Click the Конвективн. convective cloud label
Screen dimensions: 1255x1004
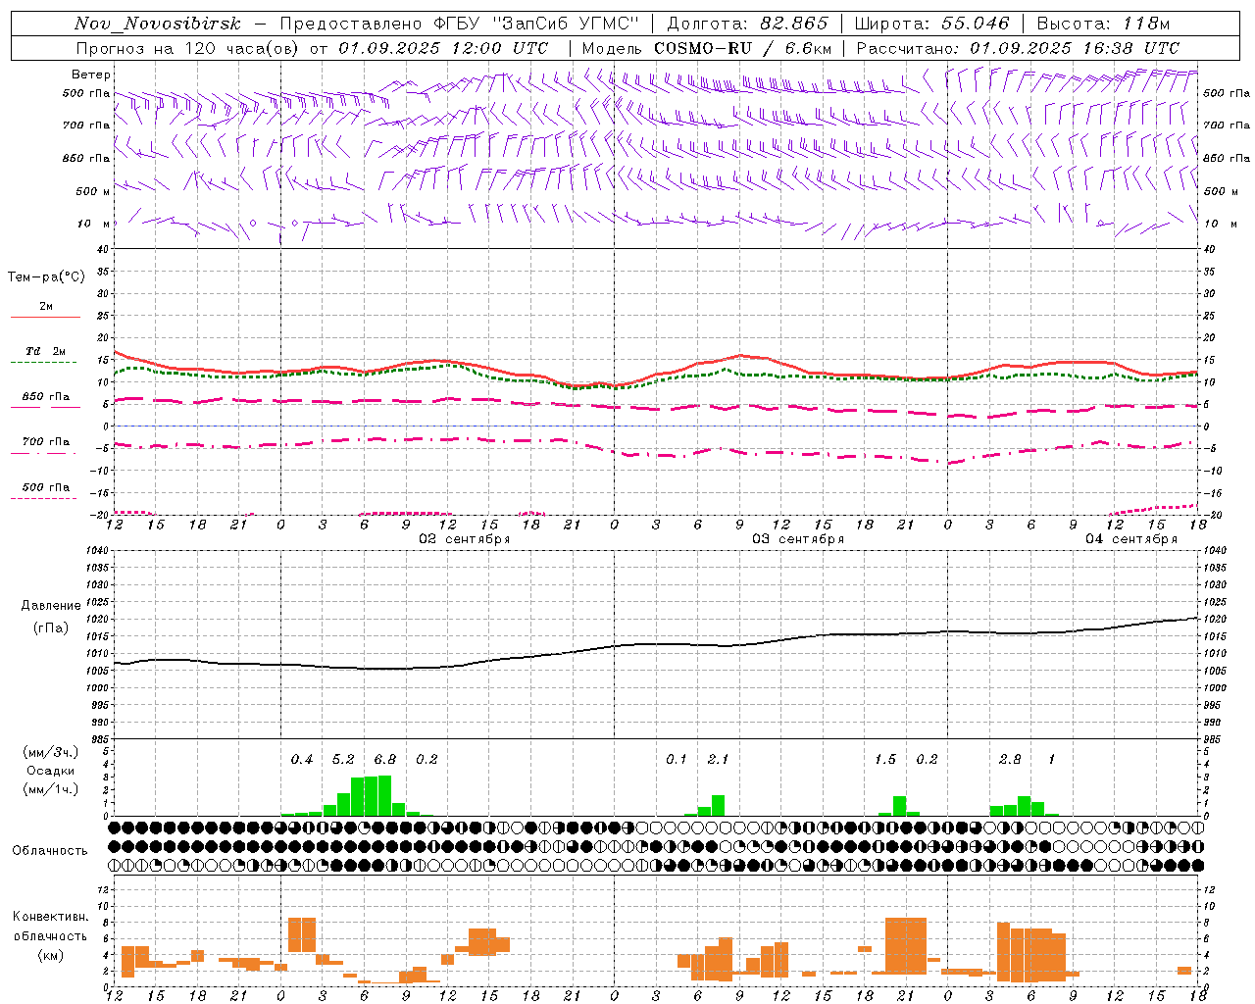(50, 917)
